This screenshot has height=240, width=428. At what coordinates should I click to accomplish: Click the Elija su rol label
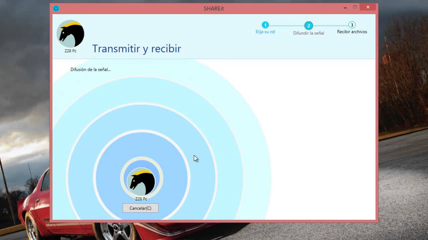click(x=265, y=32)
